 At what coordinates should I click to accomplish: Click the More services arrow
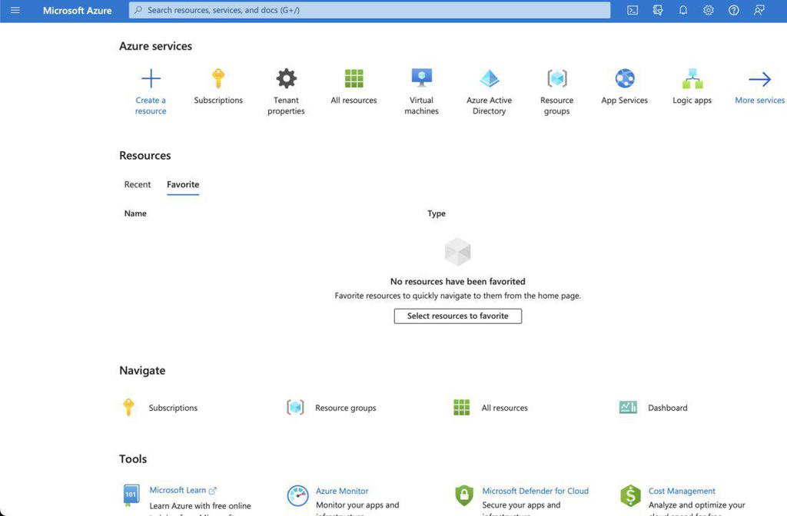click(759, 77)
